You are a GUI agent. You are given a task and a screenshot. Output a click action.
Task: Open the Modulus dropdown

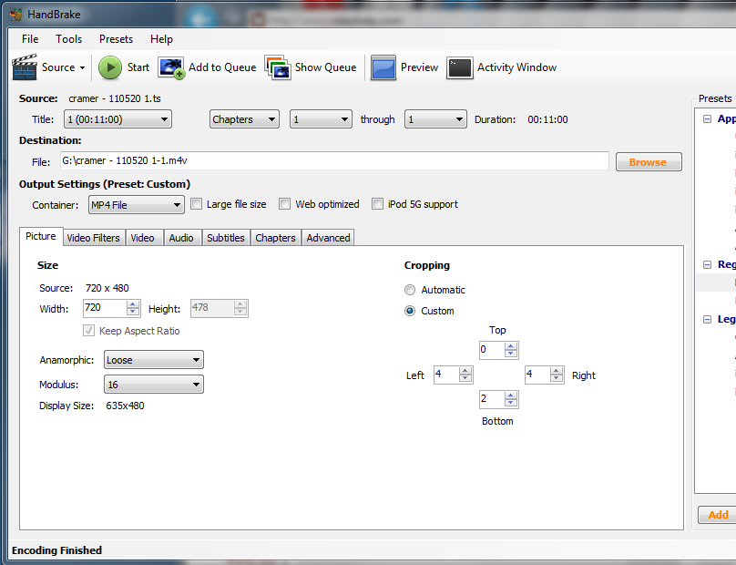(154, 385)
